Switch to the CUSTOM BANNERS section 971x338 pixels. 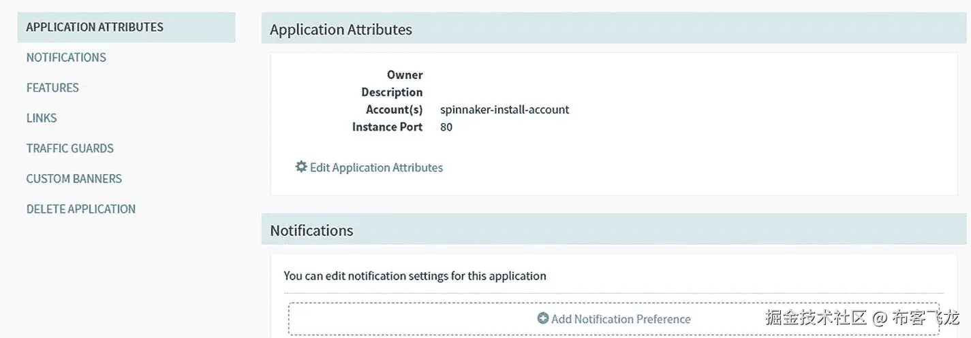(x=74, y=179)
